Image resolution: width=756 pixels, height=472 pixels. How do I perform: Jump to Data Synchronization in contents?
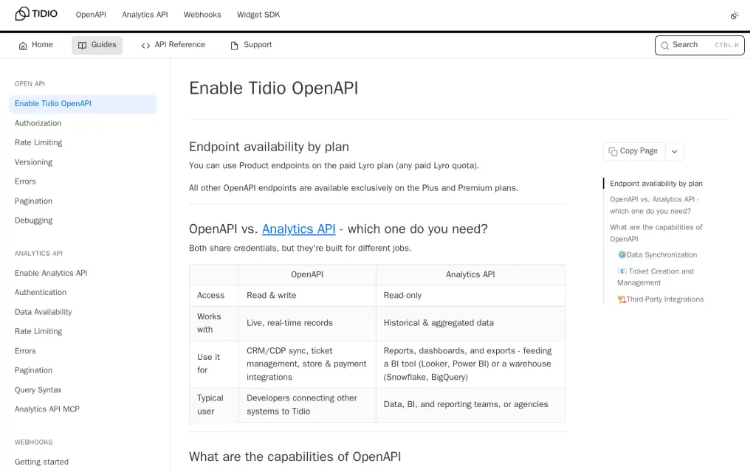657,254
